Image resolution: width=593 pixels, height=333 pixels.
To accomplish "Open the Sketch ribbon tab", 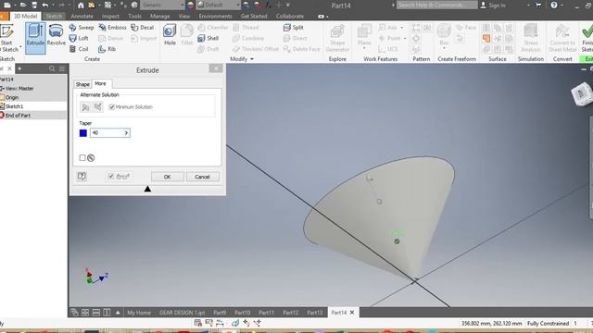I will pyautogui.click(x=54, y=17).
